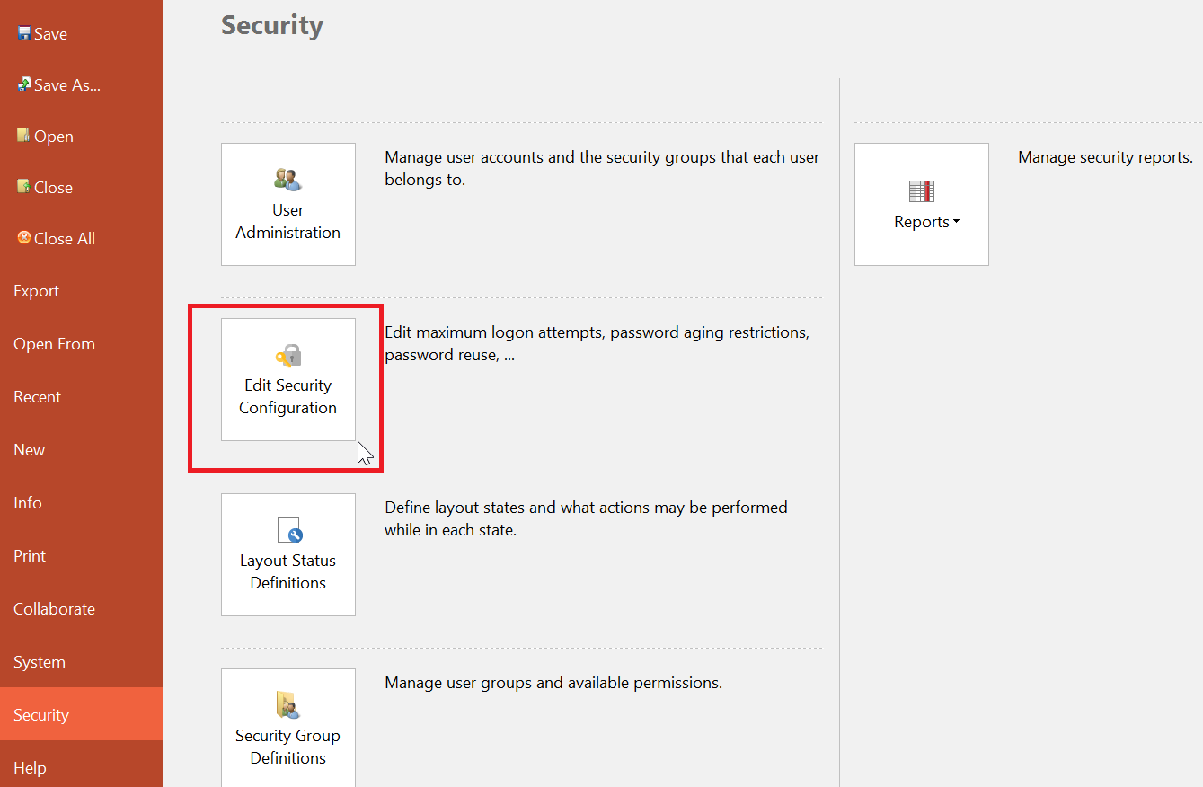This screenshot has width=1203, height=787.
Task: Click the Close file icon
Action: pyautogui.click(x=24, y=187)
